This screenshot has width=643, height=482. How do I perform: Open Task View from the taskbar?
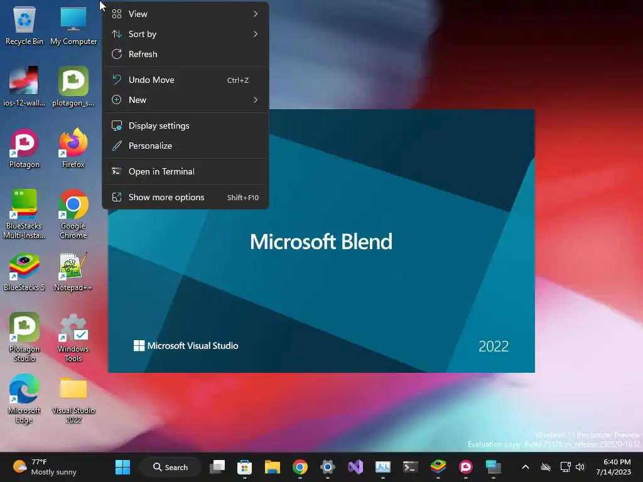[x=217, y=467]
